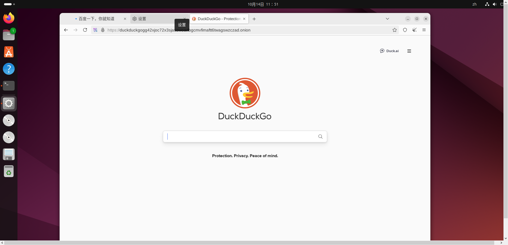Close the 百度一下 tab
Screen dimensions: 508x245
[125, 19]
